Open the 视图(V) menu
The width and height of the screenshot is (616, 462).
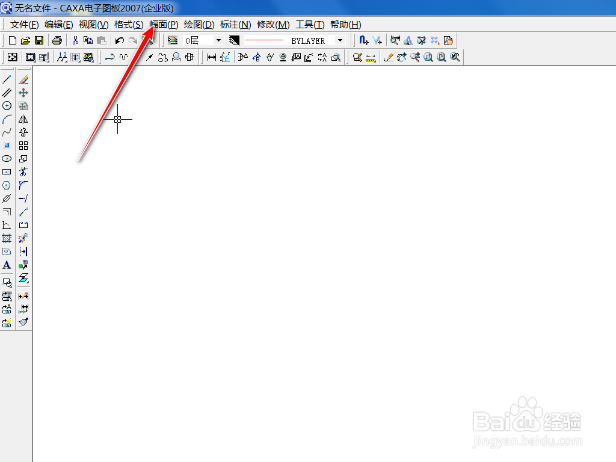point(93,24)
